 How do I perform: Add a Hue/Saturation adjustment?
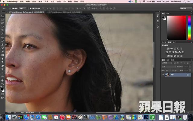coord(167,52)
